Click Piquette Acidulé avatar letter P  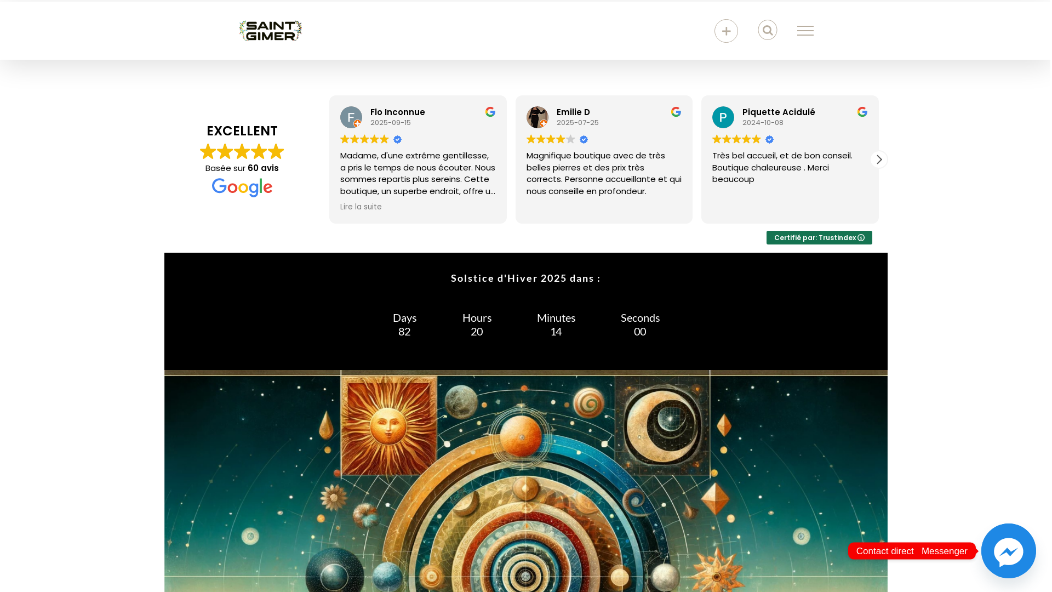coord(723,117)
